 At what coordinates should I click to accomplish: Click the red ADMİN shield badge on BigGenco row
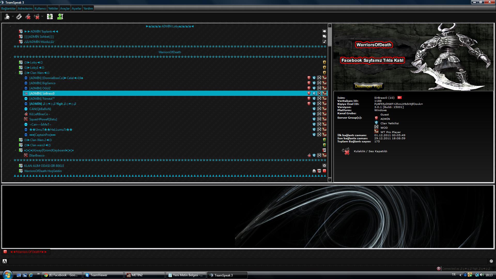pos(309,83)
